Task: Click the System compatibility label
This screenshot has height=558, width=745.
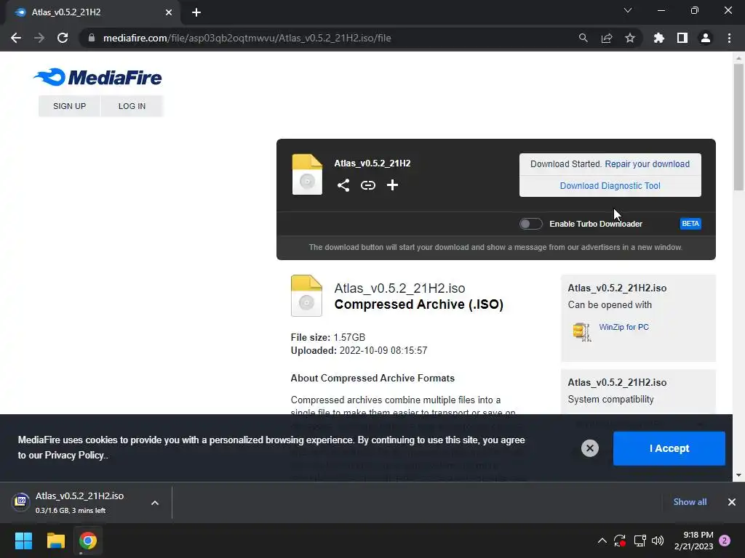Action: coord(610,400)
